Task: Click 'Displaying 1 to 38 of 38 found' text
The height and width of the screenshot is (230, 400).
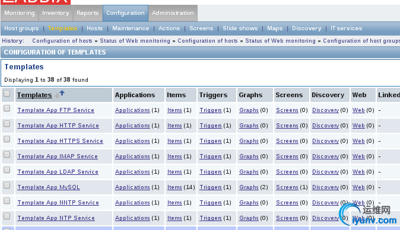Action: (46, 79)
